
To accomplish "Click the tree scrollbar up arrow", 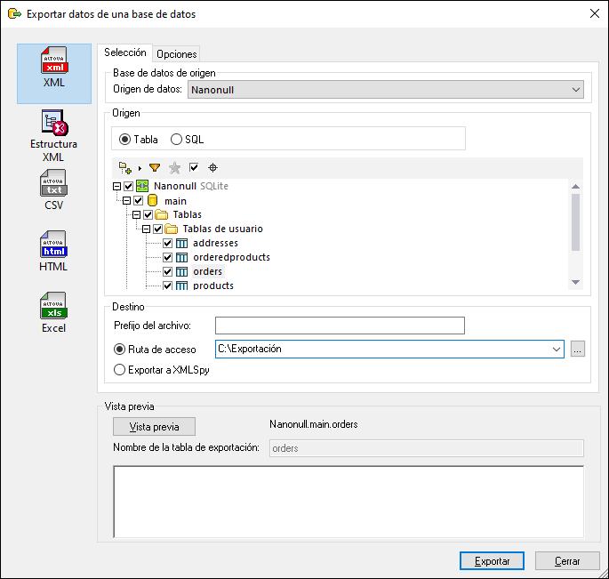I will click(x=575, y=187).
